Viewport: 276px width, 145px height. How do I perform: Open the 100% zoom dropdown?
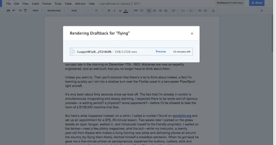(x=37, y=10)
